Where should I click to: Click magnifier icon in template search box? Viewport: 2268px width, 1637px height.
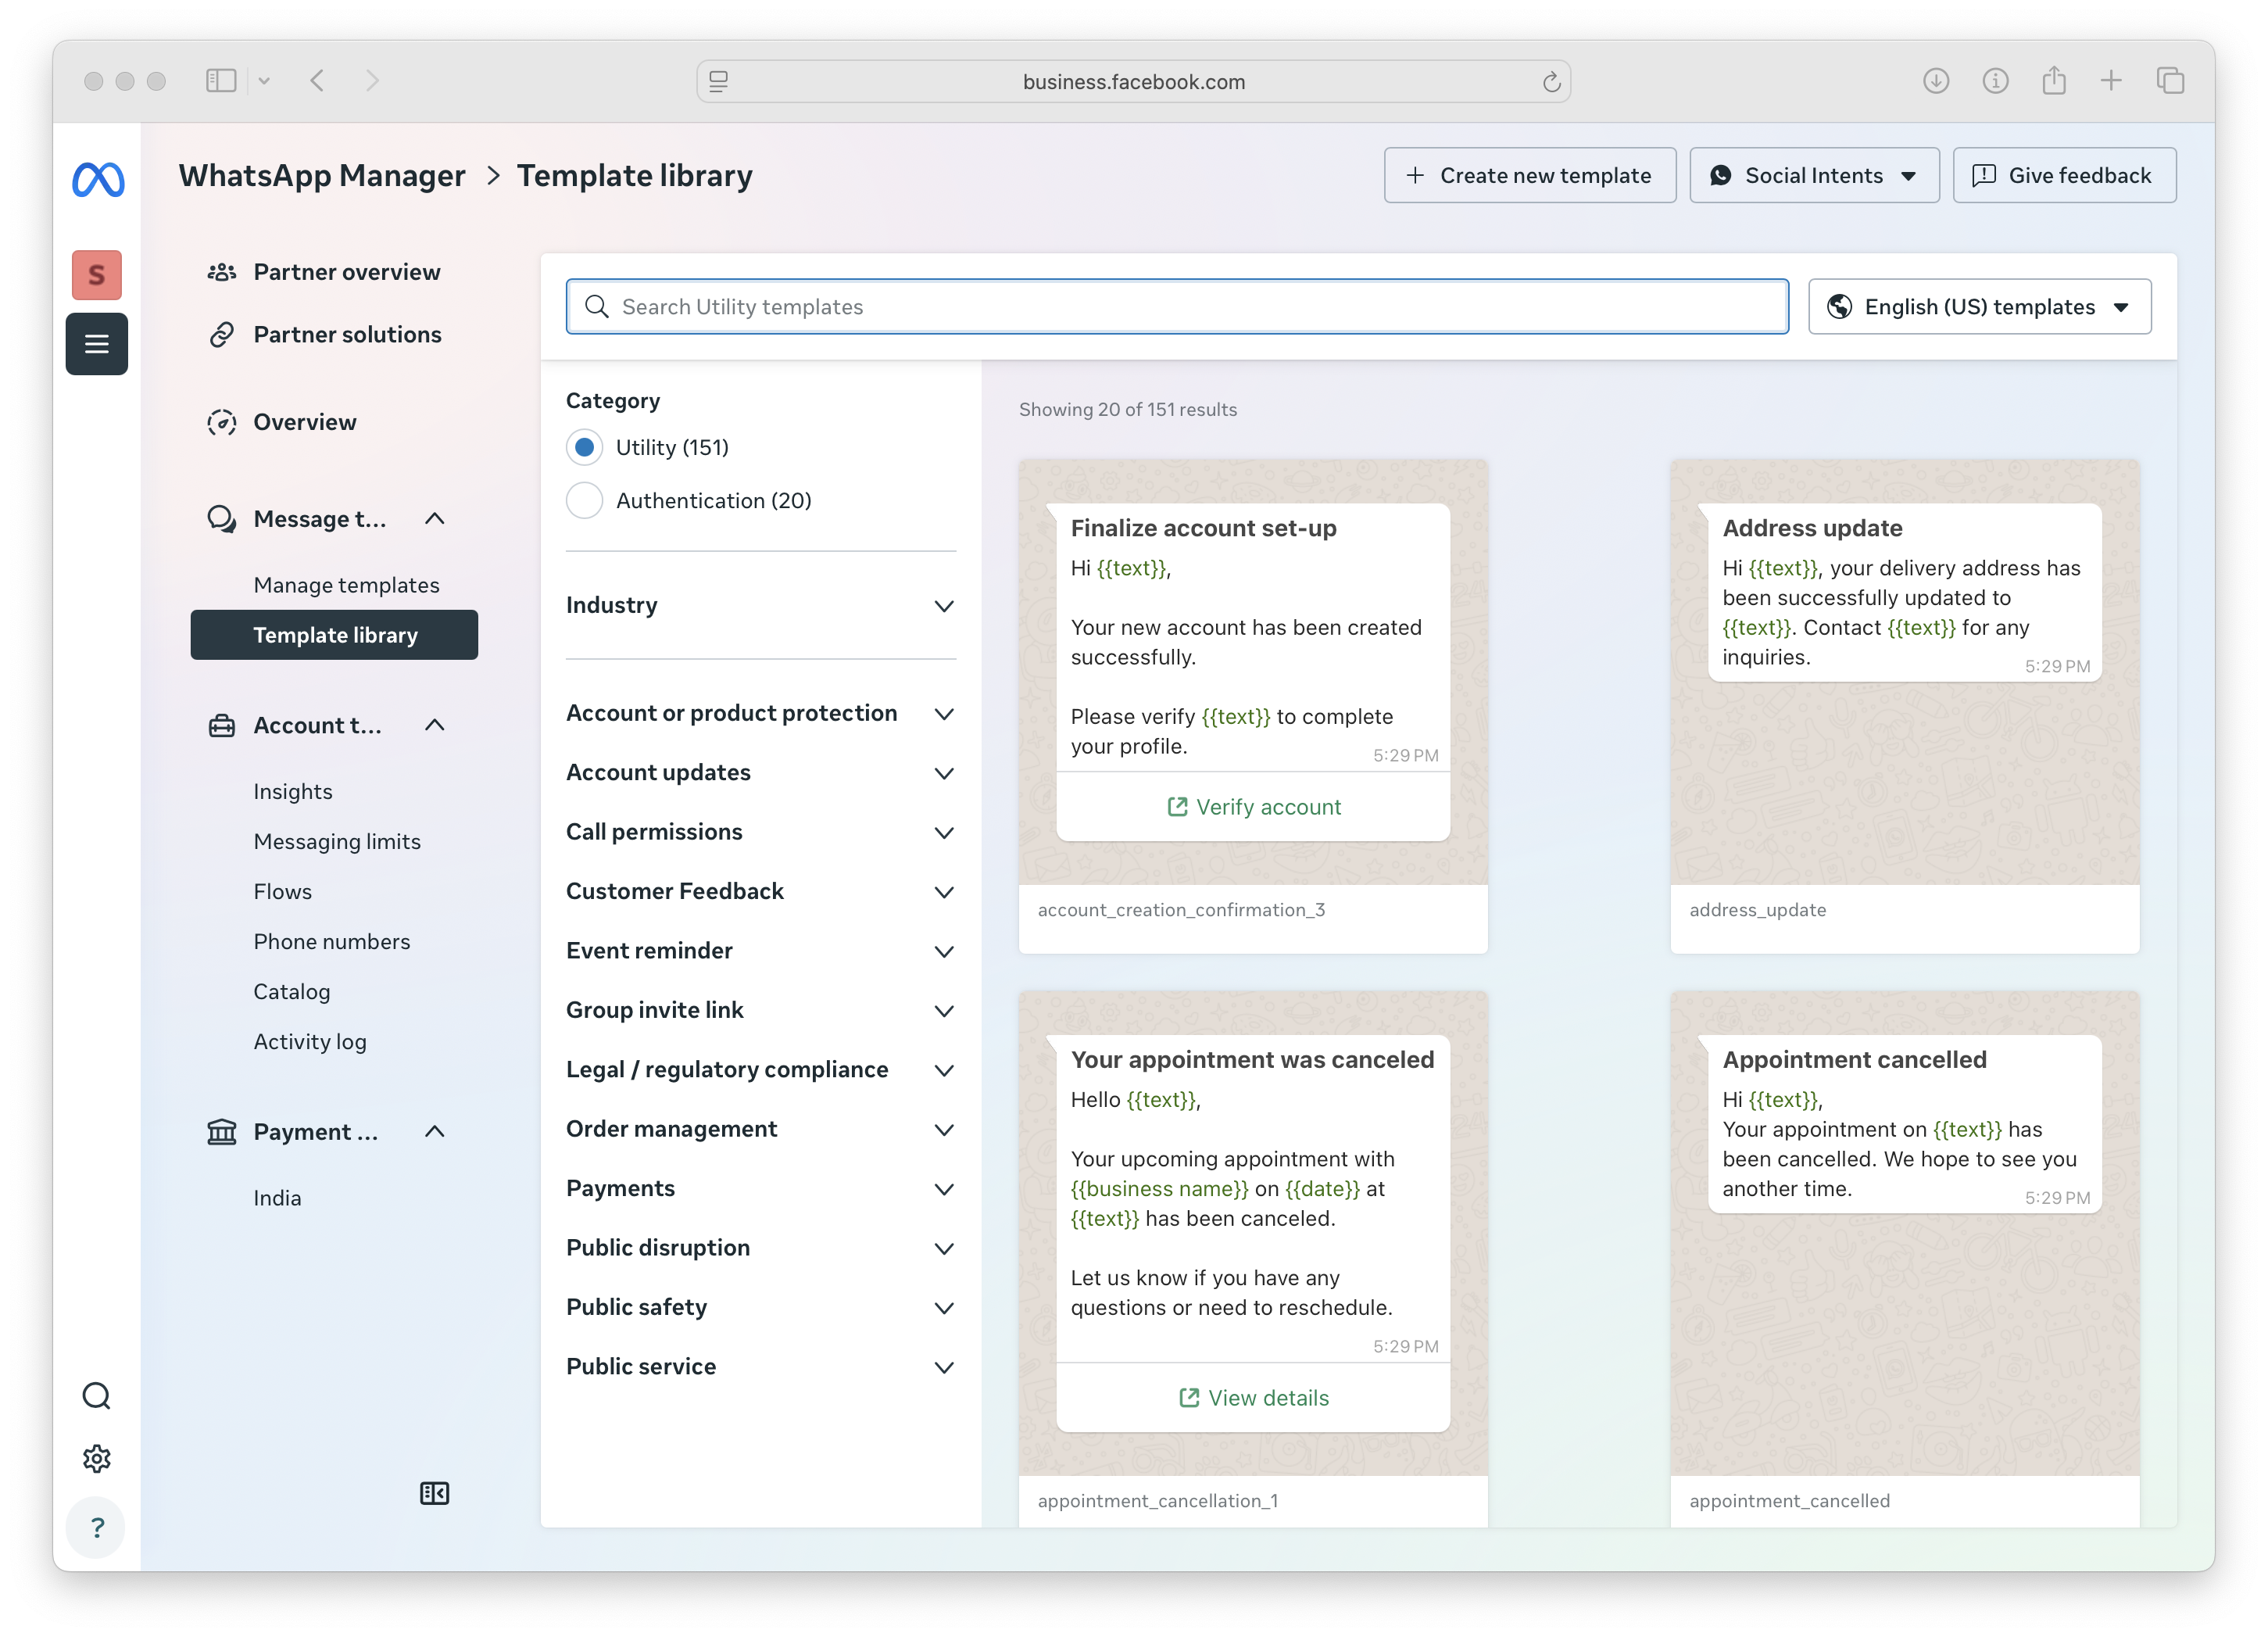597,307
